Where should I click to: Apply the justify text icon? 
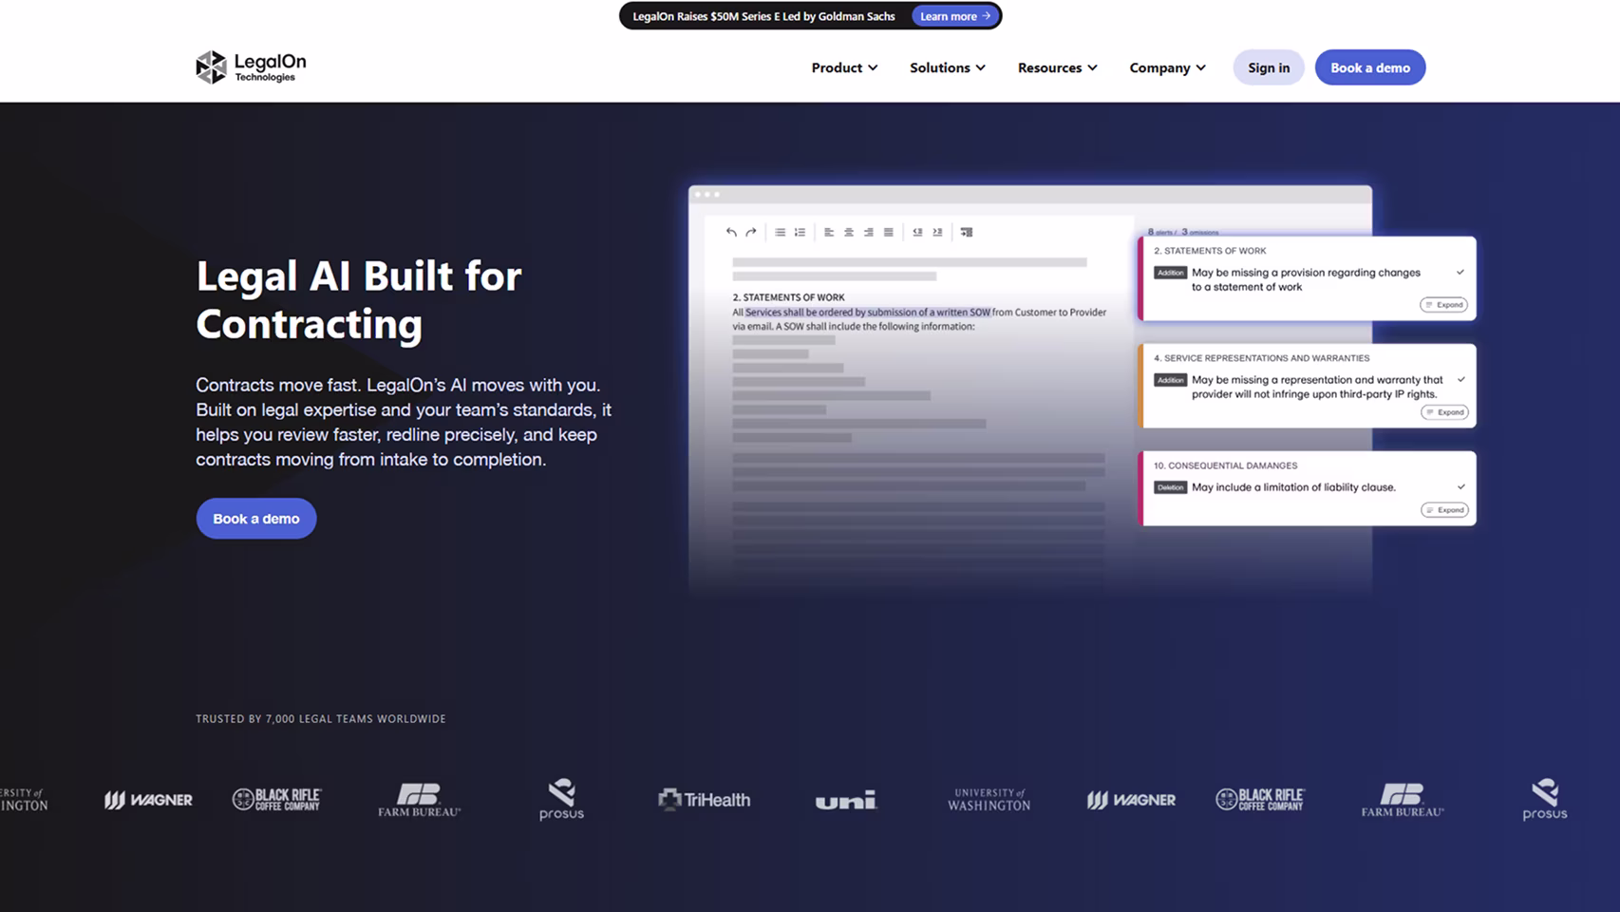click(889, 232)
